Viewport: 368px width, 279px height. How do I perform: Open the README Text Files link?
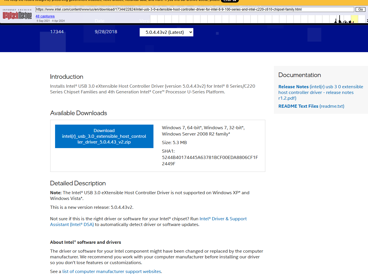click(311, 106)
